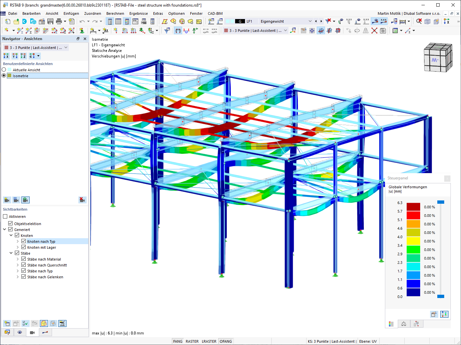Image resolution: width=461 pixels, height=345 pixels.
Task: Click the microscope visibility icon in navigator bottom
Action: click(62, 323)
